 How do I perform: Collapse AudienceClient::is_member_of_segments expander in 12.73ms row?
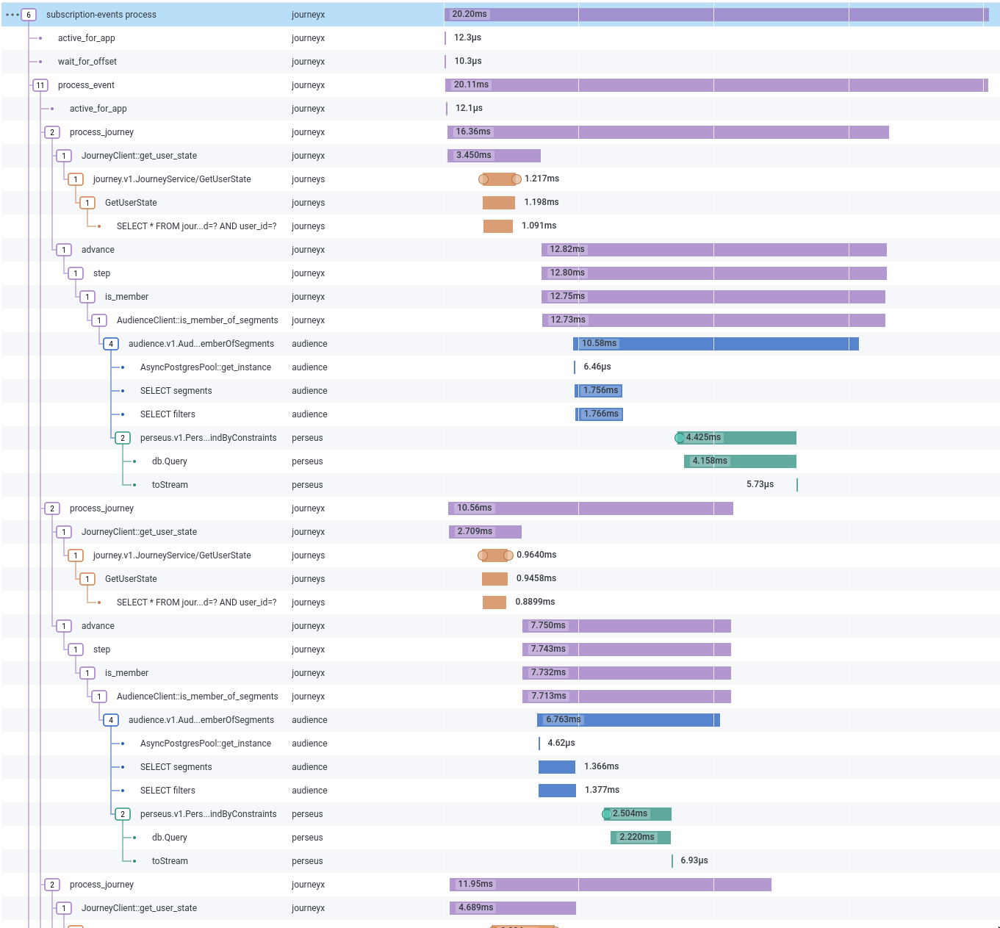(x=99, y=320)
